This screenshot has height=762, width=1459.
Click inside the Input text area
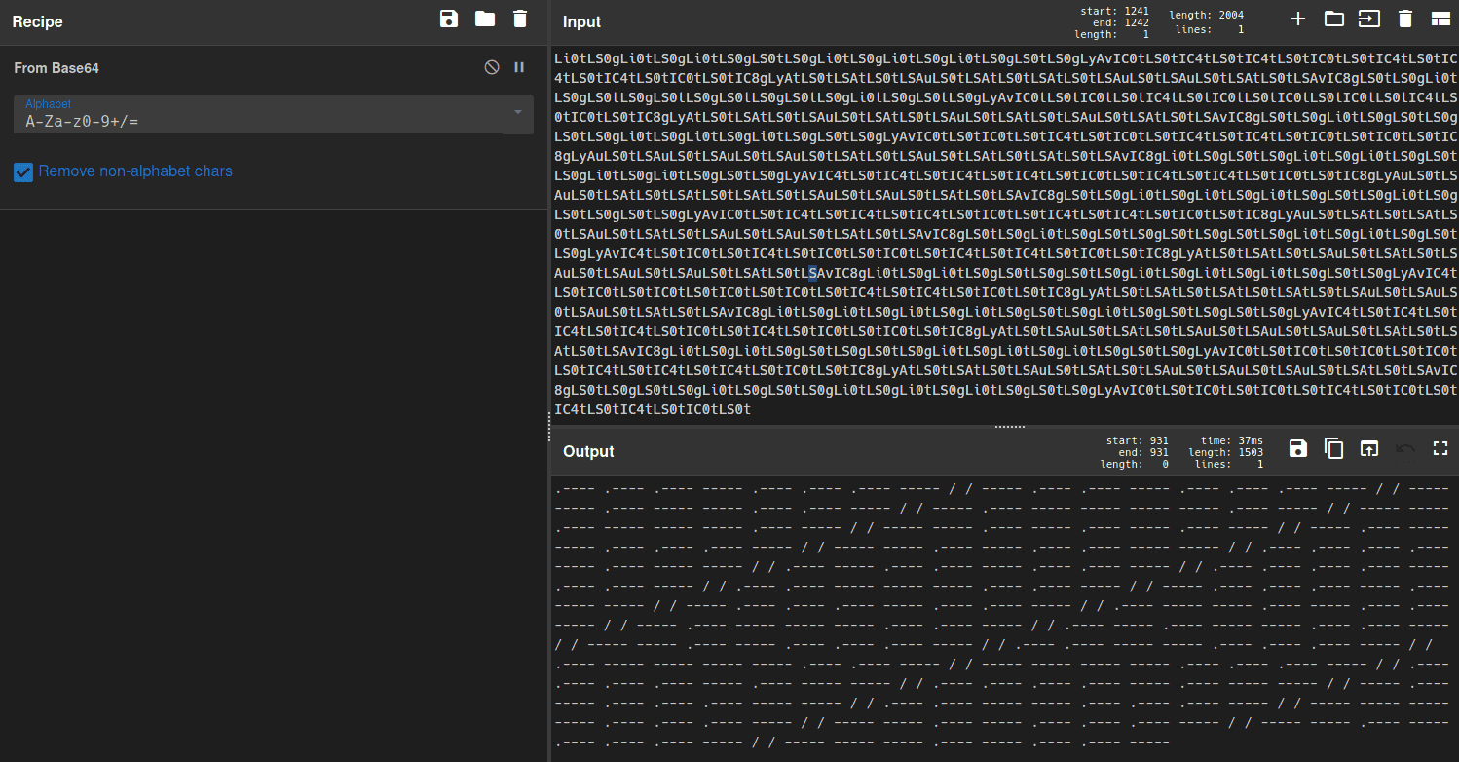pyautogui.click(x=1005, y=234)
